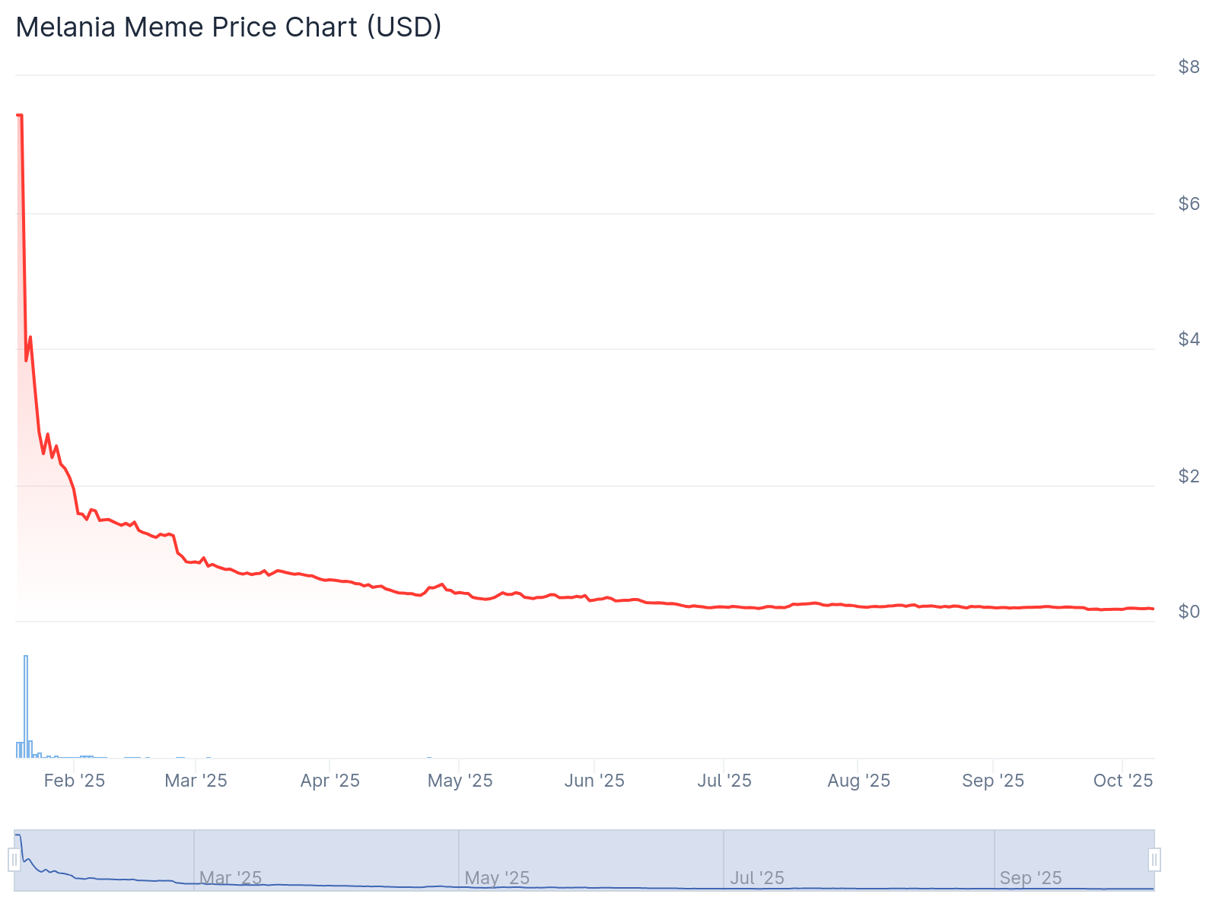Click the $8 price axis label

[x=1189, y=67]
